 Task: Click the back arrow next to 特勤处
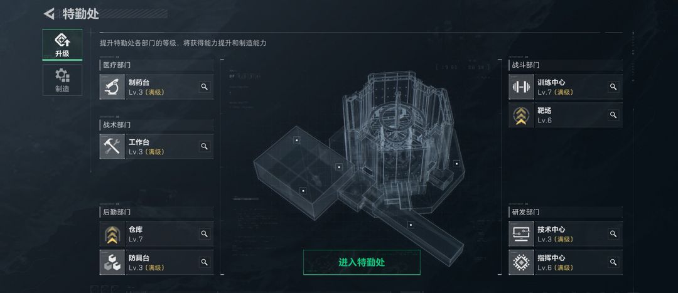pyautogui.click(x=49, y=14)
